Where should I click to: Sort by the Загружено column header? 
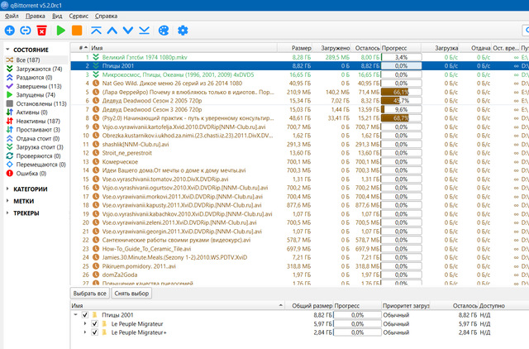click(331, 48)
